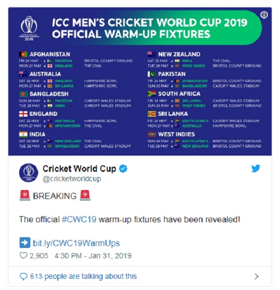This screenshot has width=280, height=290.
Task: View 613 people are talking about this
Action: pyautogui.click(x=84, y=276)
